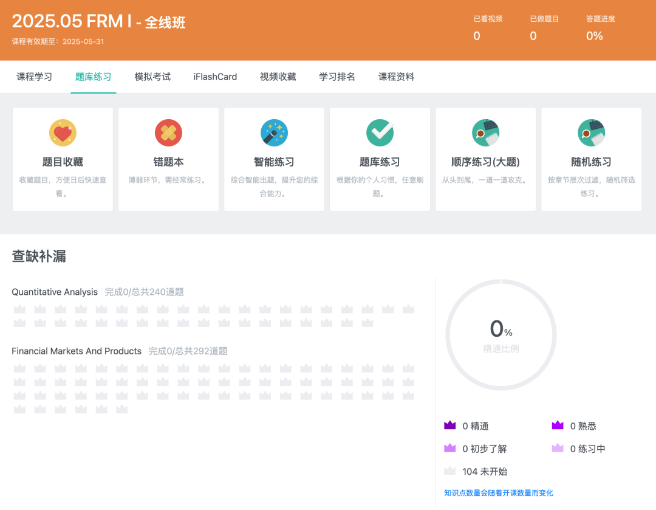Click the 初步了解 crown icon
656x510 pixels.
pos(449,448)
